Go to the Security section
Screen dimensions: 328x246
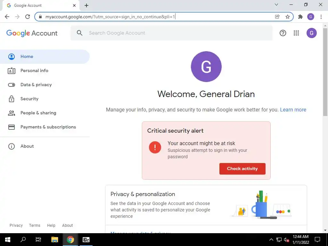[45, 99]
